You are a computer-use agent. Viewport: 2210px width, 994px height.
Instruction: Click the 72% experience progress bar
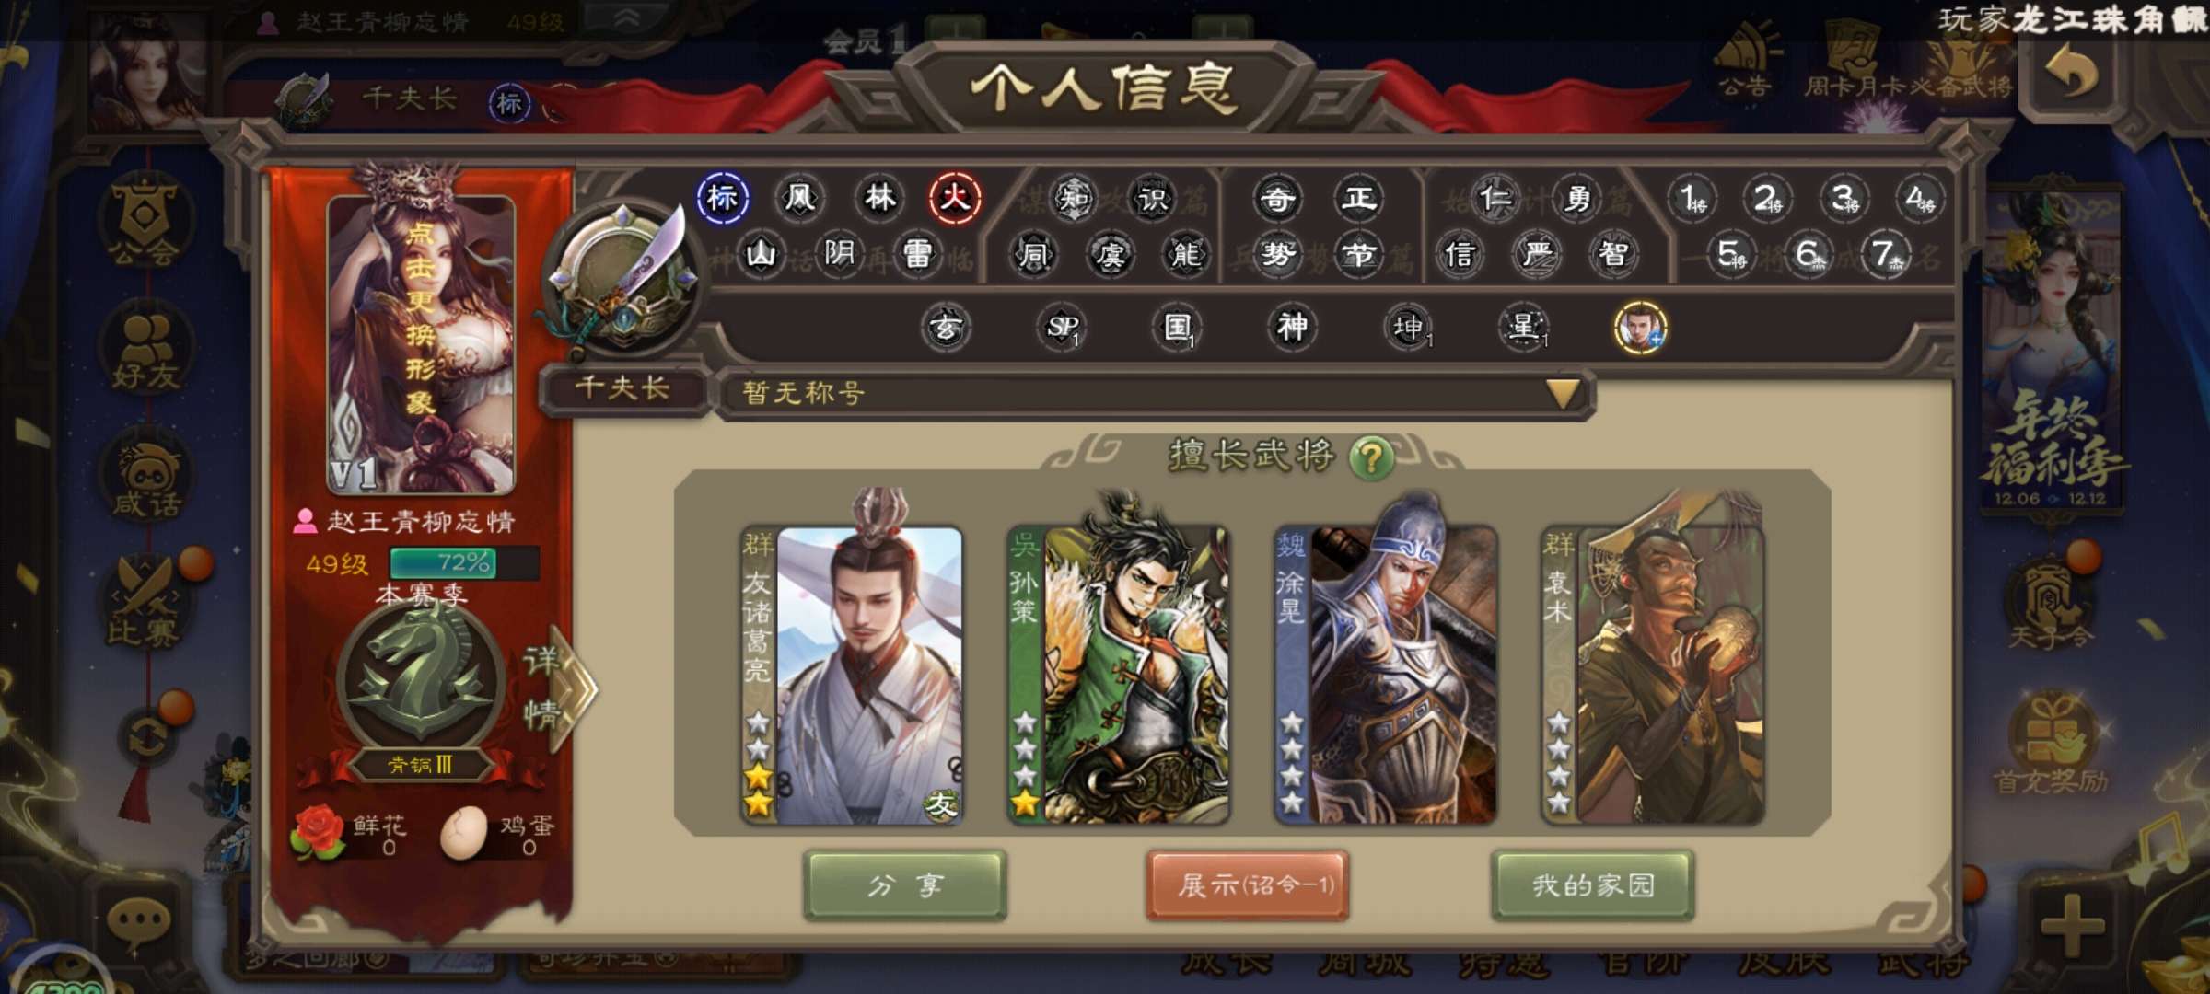point(464,563)
